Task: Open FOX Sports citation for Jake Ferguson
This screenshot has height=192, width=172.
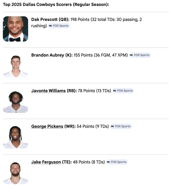Action: click(x=117, y=162)
